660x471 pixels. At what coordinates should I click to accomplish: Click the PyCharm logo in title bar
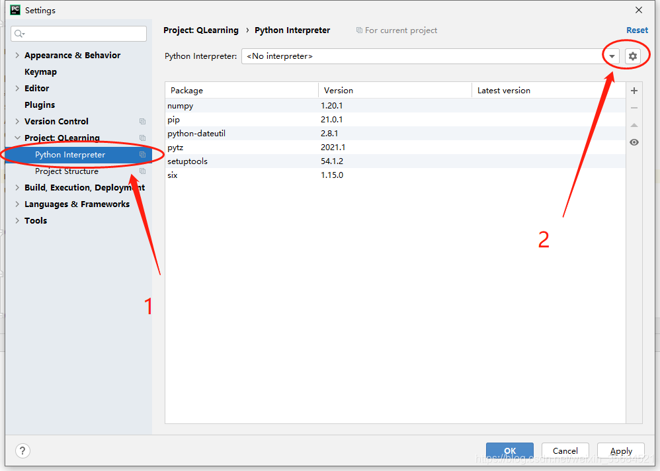coord(15,10)
